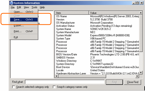Image resolution: width=145 pixels, height=91 pixels.
Task: Click the value Microsoft Corporation
Action: [x=102, y=23]
